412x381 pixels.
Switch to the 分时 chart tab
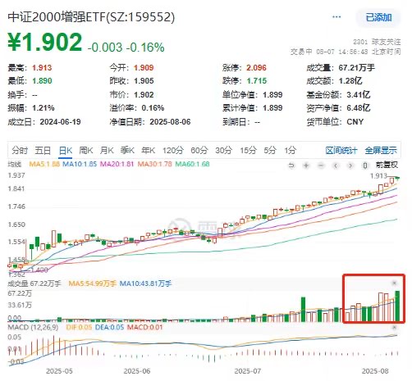[x=20, y=150]
